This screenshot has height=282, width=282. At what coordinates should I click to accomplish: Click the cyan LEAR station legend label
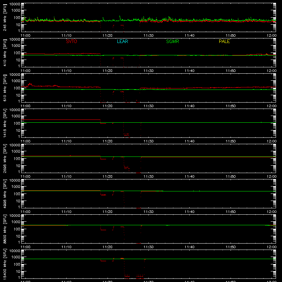122,41
